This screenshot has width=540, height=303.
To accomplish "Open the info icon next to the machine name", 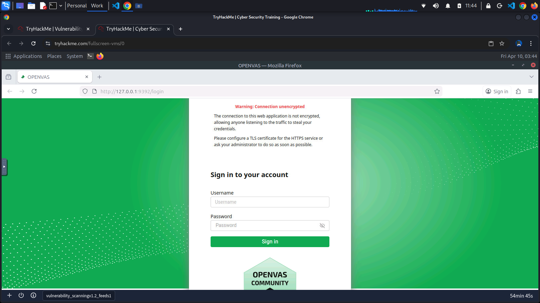I will point(33,295).
